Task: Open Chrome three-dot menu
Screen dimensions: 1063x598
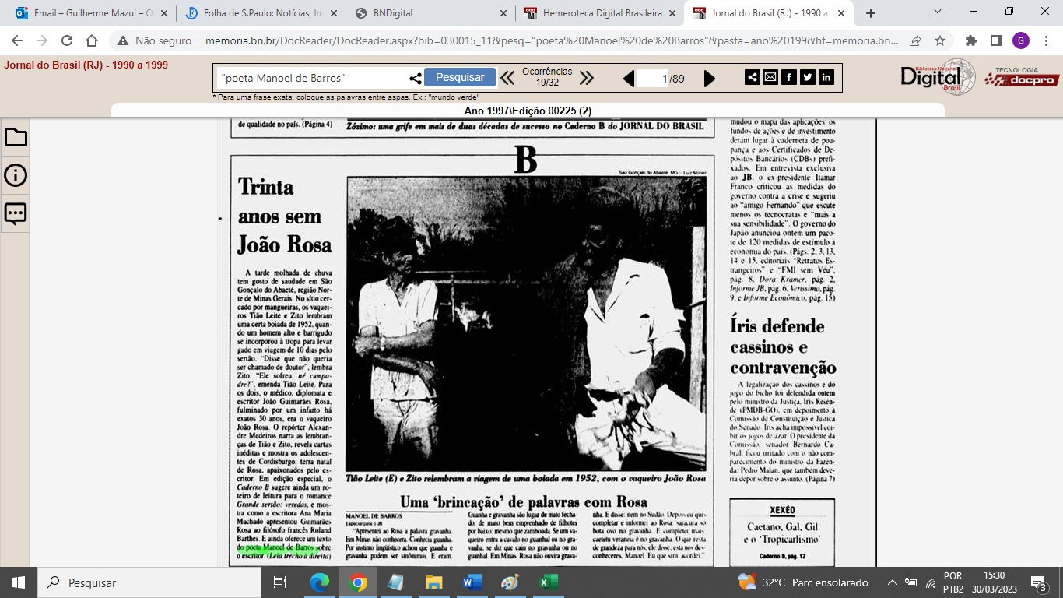Action: 1045,40
